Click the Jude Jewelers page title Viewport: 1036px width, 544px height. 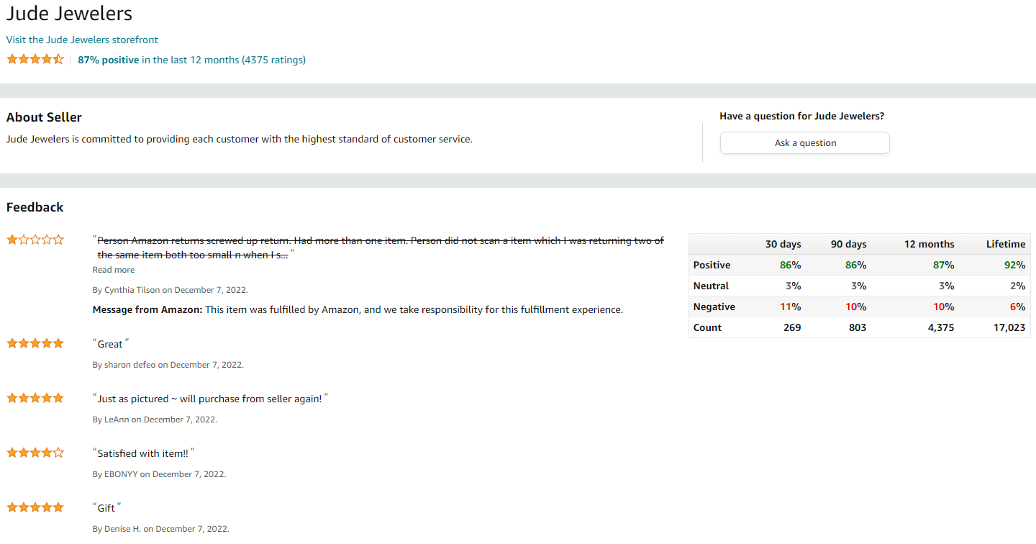69,13
